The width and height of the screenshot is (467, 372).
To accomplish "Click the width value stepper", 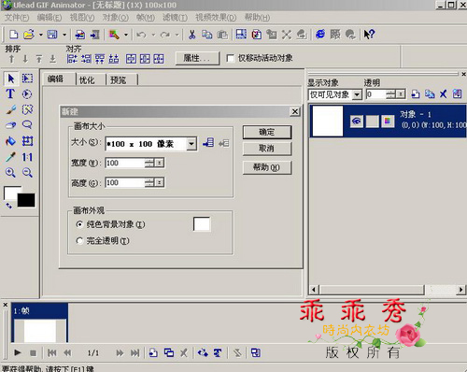I will (149, 163).
